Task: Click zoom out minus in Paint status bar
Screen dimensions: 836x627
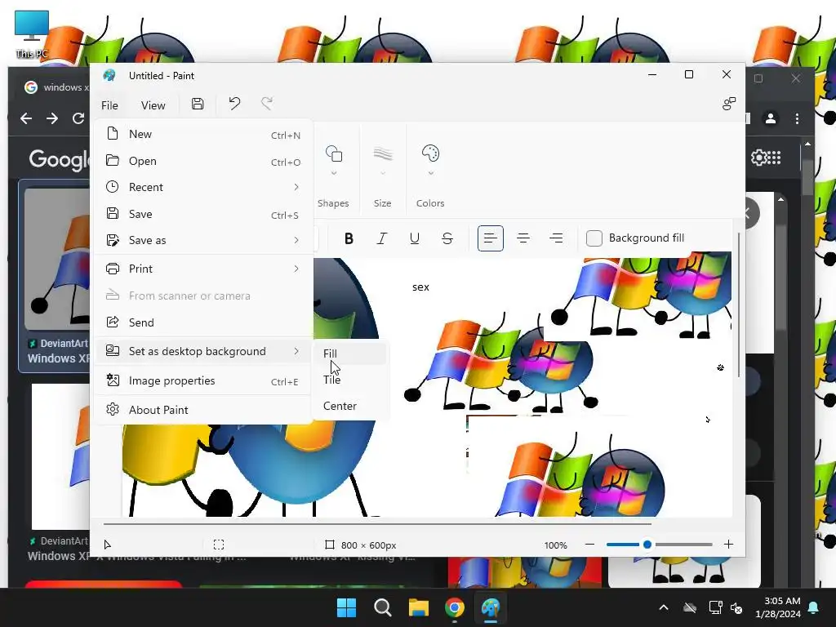Action: [589, 545]
